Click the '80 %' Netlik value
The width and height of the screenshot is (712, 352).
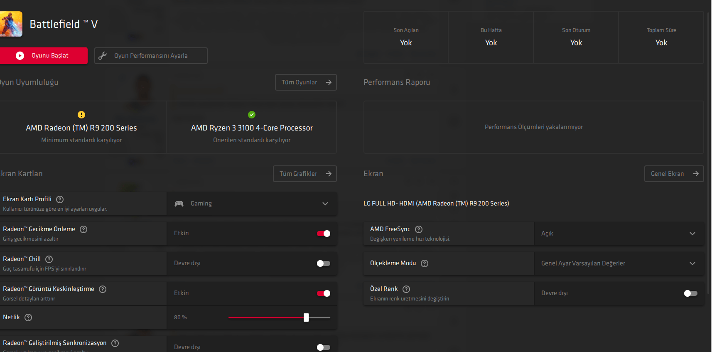coord(180,318)
